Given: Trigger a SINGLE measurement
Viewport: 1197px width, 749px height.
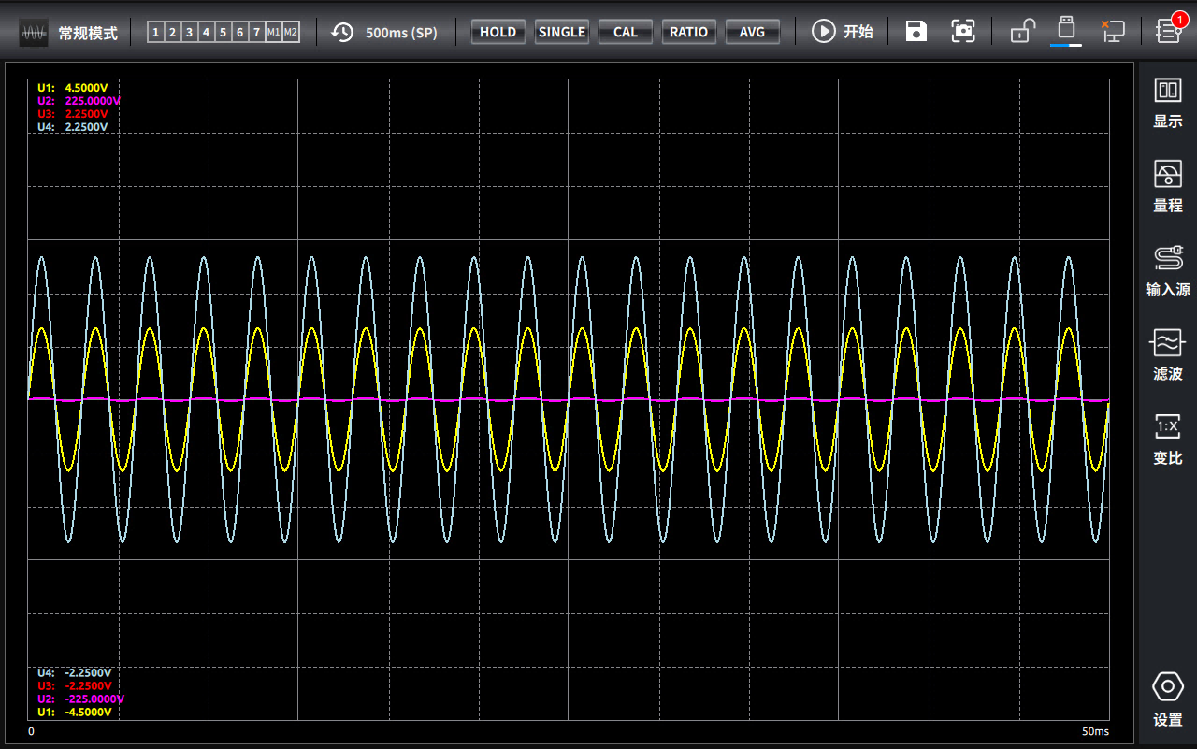Looking at the screenshot, I should pos(562,32).
